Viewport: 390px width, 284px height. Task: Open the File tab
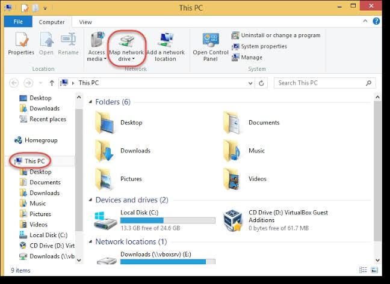(x=18, y=22)
